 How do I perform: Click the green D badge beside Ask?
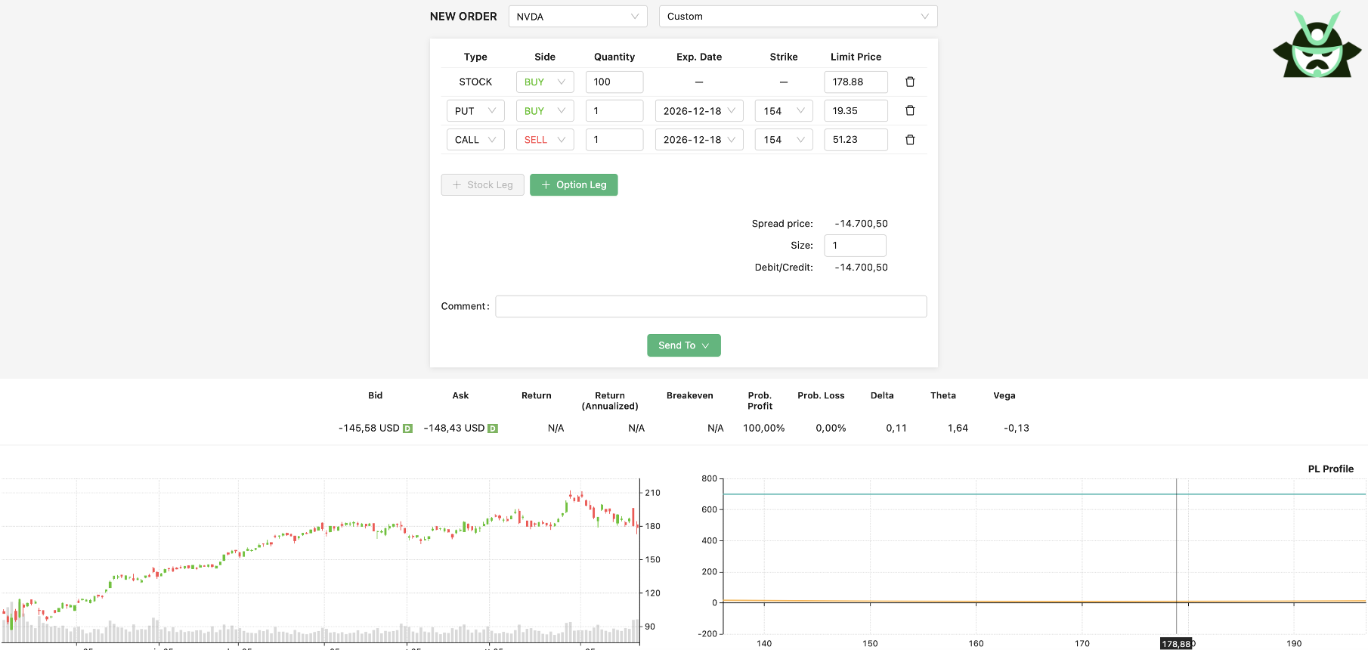coord(493,429)
